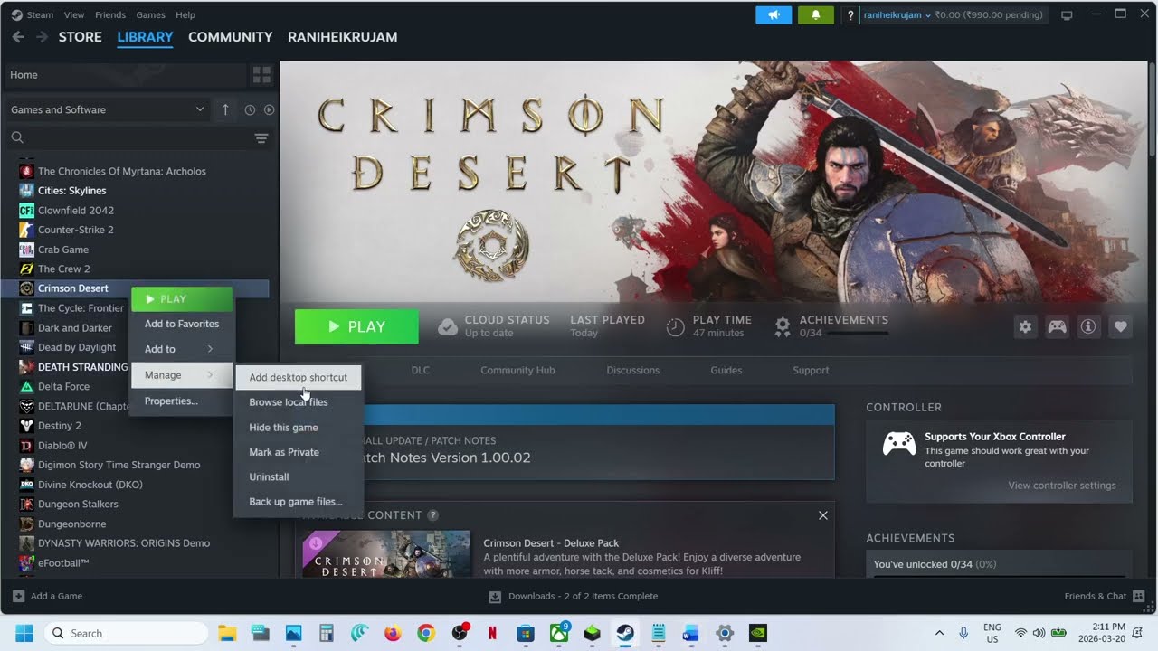Show ready-to-play games only icon
The image size is (1158, 651).
coord(269,110)
